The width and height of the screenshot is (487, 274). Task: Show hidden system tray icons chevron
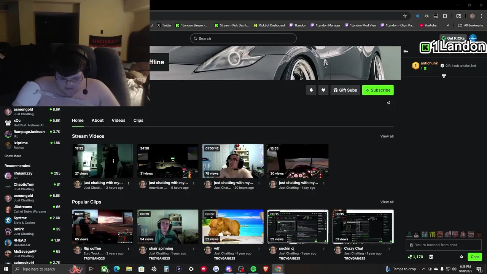tap(423, 269)
